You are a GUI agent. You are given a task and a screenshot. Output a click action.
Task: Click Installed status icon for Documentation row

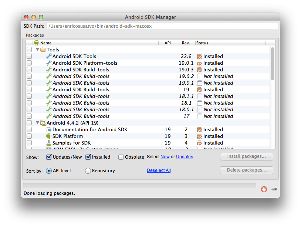pyautogui.click(x=199, y=130)
